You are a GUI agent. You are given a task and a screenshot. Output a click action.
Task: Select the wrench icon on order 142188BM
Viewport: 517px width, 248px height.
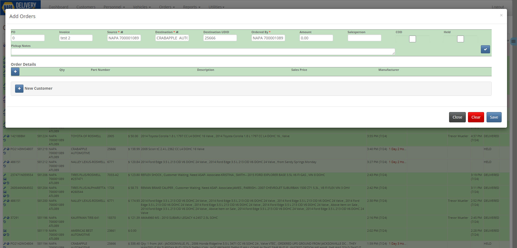tap(5, 136)
